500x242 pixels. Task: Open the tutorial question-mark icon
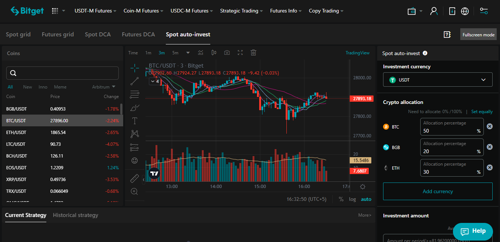tap(447, 35)
